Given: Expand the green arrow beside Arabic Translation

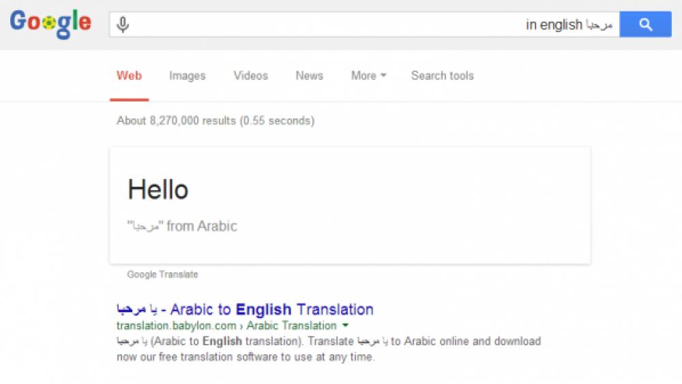Looking at the screenshot, I should click(345, 326).
